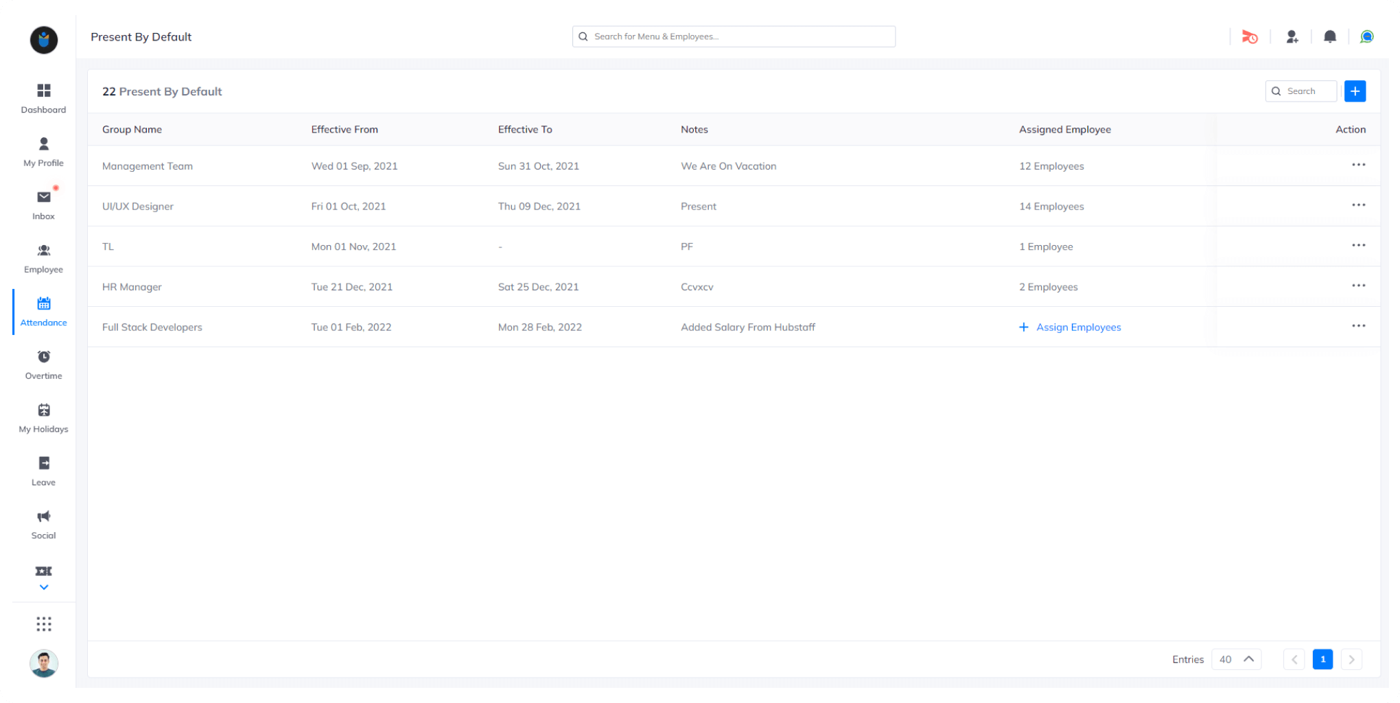Click the Group Name column header
This screenshot has width=1400, height=703.
click(x=132, y=130)
